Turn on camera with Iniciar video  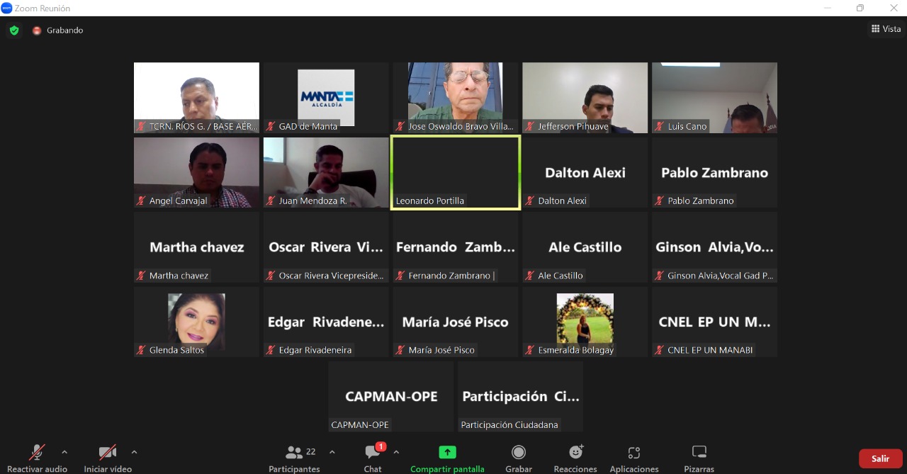(x=108, y=458)
